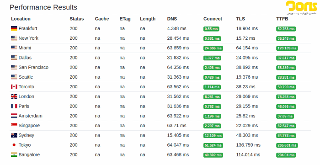
Task: Click the Location column header
Action: [21, 19]
